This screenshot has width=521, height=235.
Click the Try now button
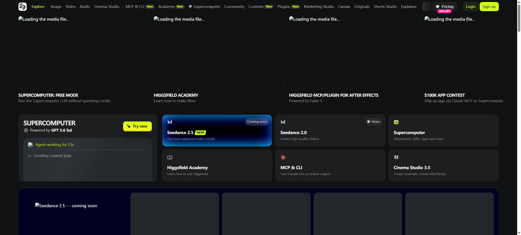137,126
